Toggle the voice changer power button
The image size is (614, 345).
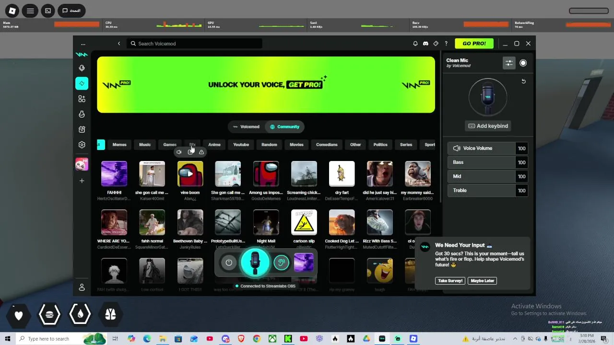229,263
